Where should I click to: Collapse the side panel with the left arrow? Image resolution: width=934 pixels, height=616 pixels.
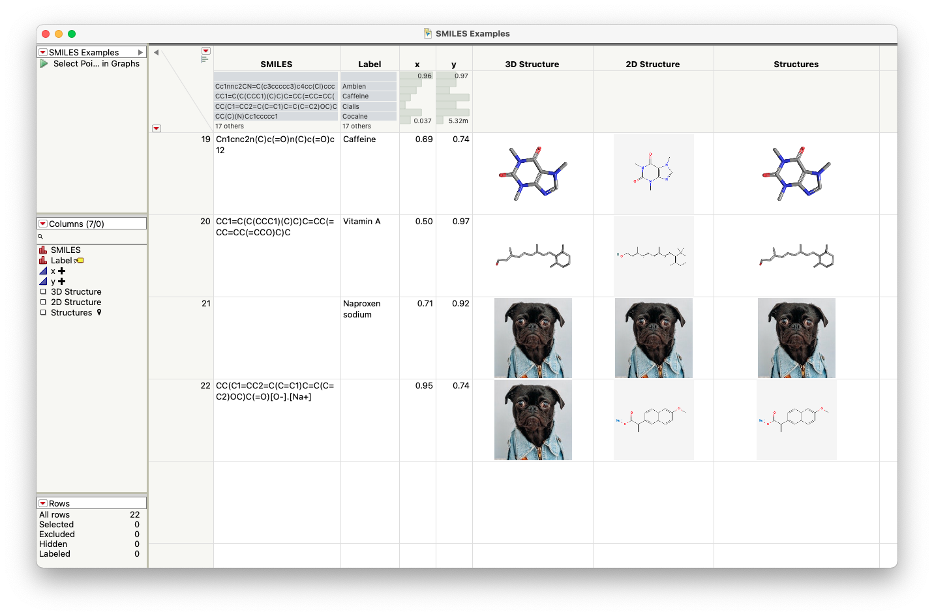pyautogui.click(x=156, y=51)
